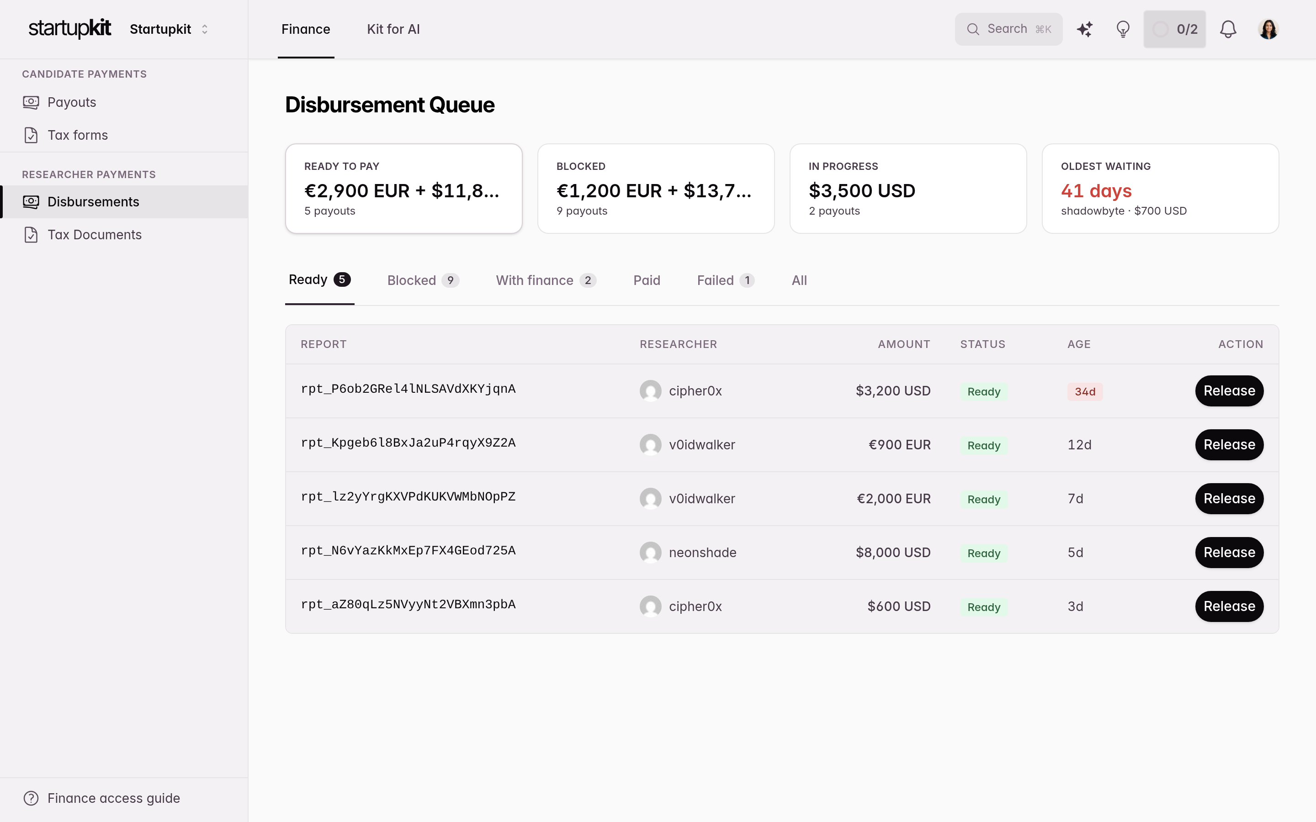Switch to the Failed tab
The height and width of the screenshot is (822, 1316).
pyautogui.click(x=726, y=280)
